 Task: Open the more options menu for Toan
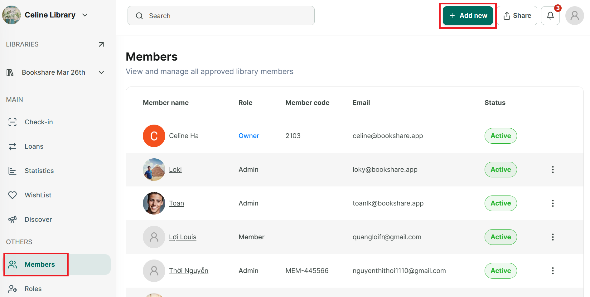coord(553,203)
